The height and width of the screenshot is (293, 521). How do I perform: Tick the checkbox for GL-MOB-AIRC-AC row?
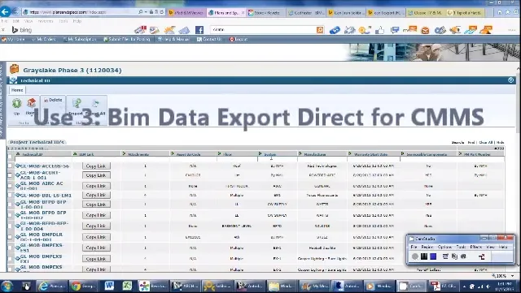[x=10, y=186]
